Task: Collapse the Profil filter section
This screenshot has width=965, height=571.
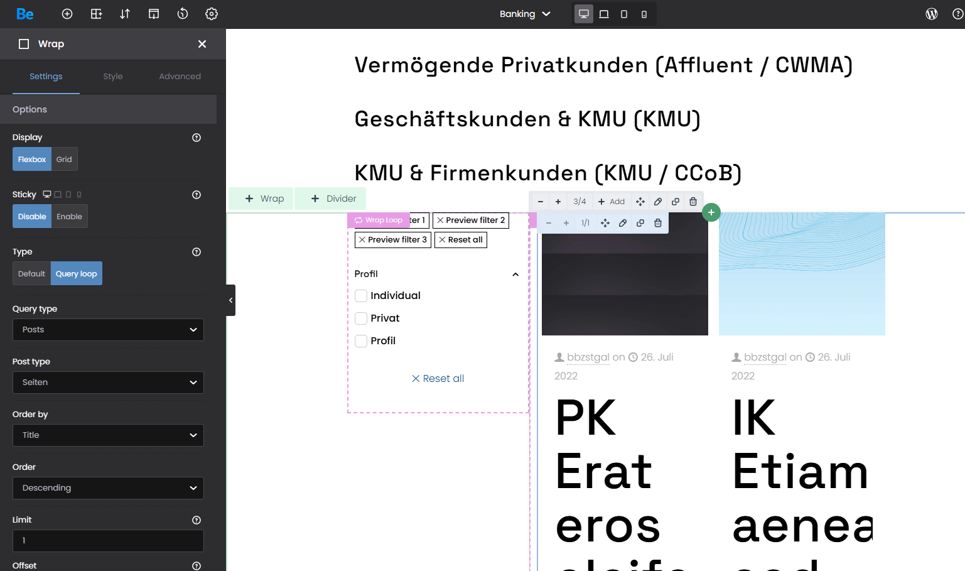Action: tap(515, 275)
